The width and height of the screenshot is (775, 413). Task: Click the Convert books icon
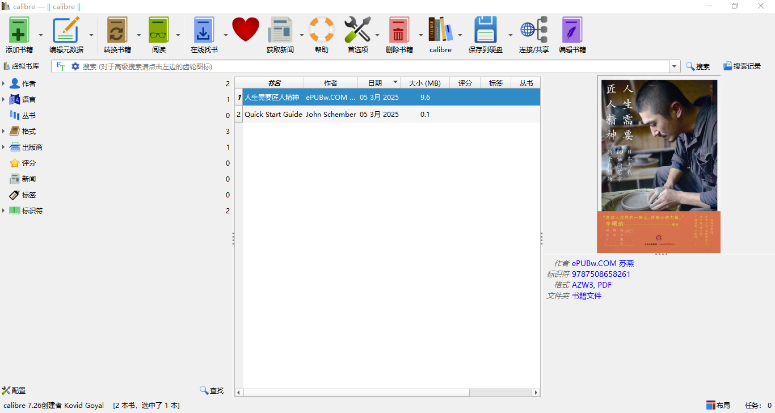(x=117, y=30)
